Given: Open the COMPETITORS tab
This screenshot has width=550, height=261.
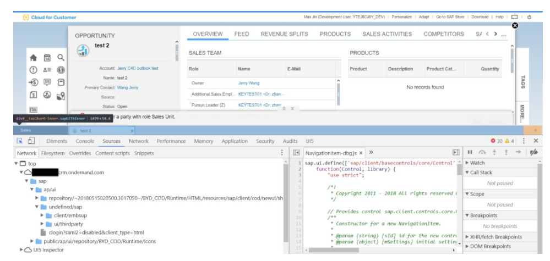Looking at the screenshot, I should (x=444, y=34).
